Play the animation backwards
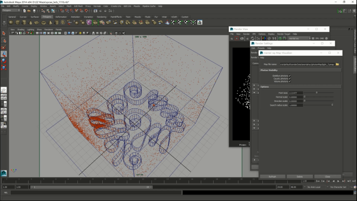Viewport: 357px width, 201px height. click(x=333, y=181)
